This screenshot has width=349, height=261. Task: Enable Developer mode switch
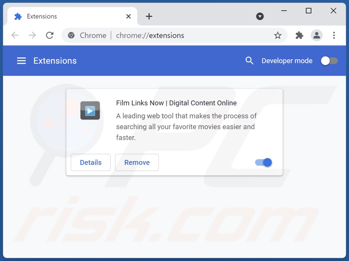pos(329,61)
